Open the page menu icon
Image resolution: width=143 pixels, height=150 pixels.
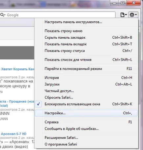tap(124, 15)
